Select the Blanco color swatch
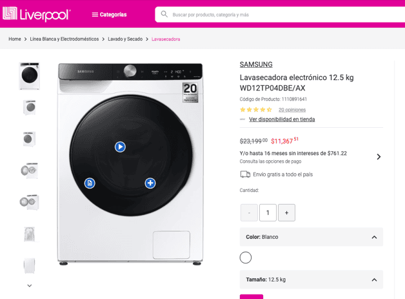 [246, 258]
